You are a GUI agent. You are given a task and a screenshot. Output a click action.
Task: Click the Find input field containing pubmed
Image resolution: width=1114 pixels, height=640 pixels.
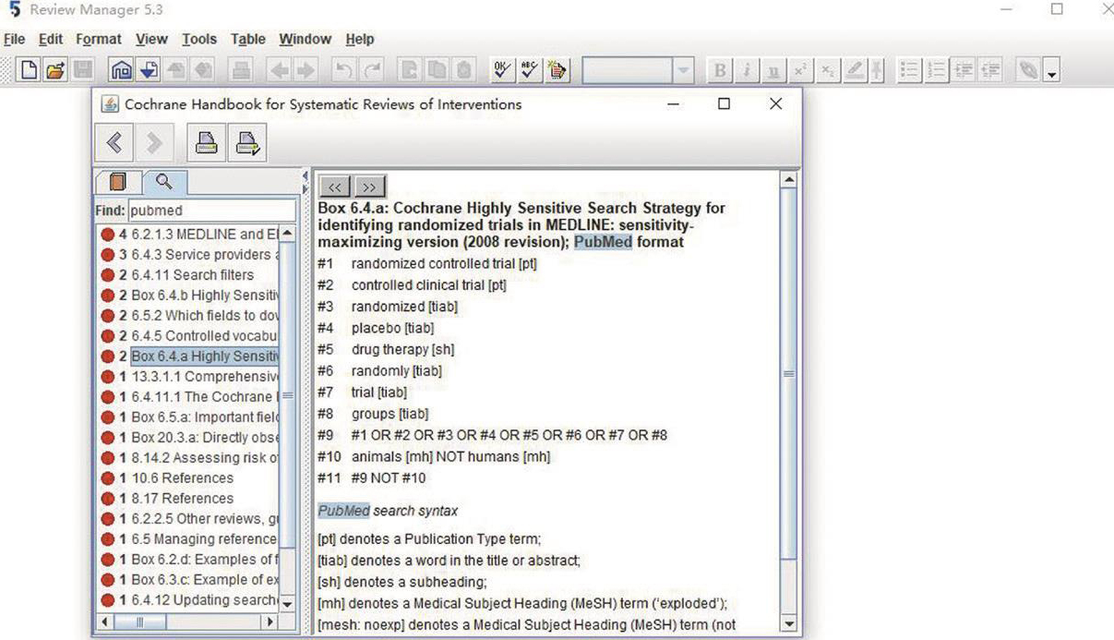(211, 211)
